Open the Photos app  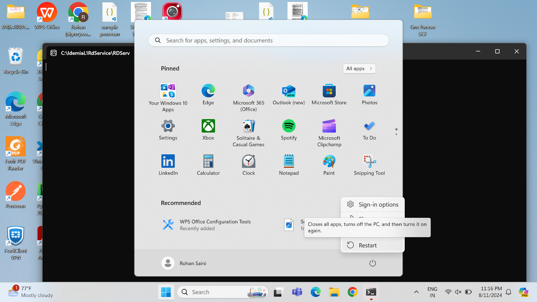click(369, 95)
